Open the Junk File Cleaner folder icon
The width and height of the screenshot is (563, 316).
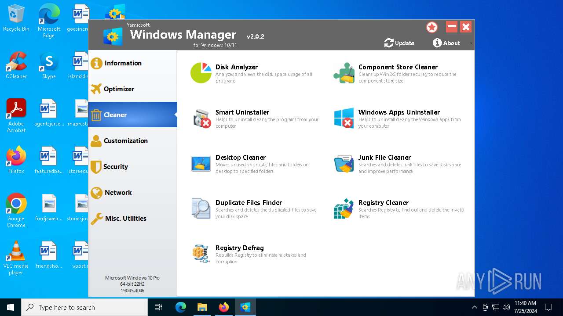coord(344,164)
